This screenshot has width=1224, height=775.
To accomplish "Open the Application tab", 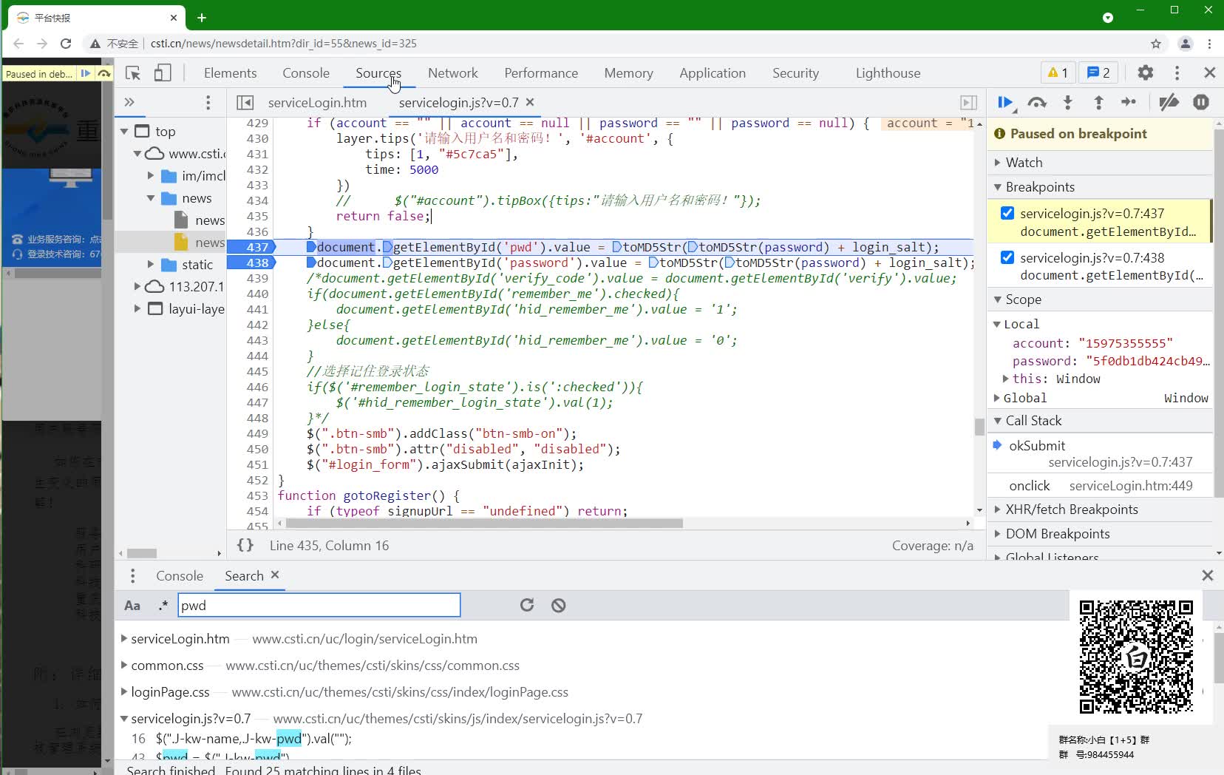I will (x=713, y=72).
